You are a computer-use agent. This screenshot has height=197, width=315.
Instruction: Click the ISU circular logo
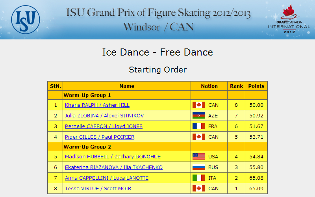(26, 19)
